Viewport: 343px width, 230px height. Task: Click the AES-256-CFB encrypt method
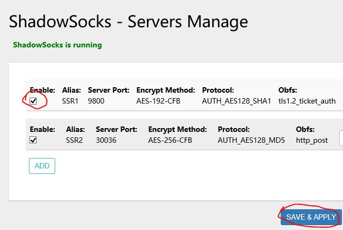pyautogui.click(x=170, y=140)
